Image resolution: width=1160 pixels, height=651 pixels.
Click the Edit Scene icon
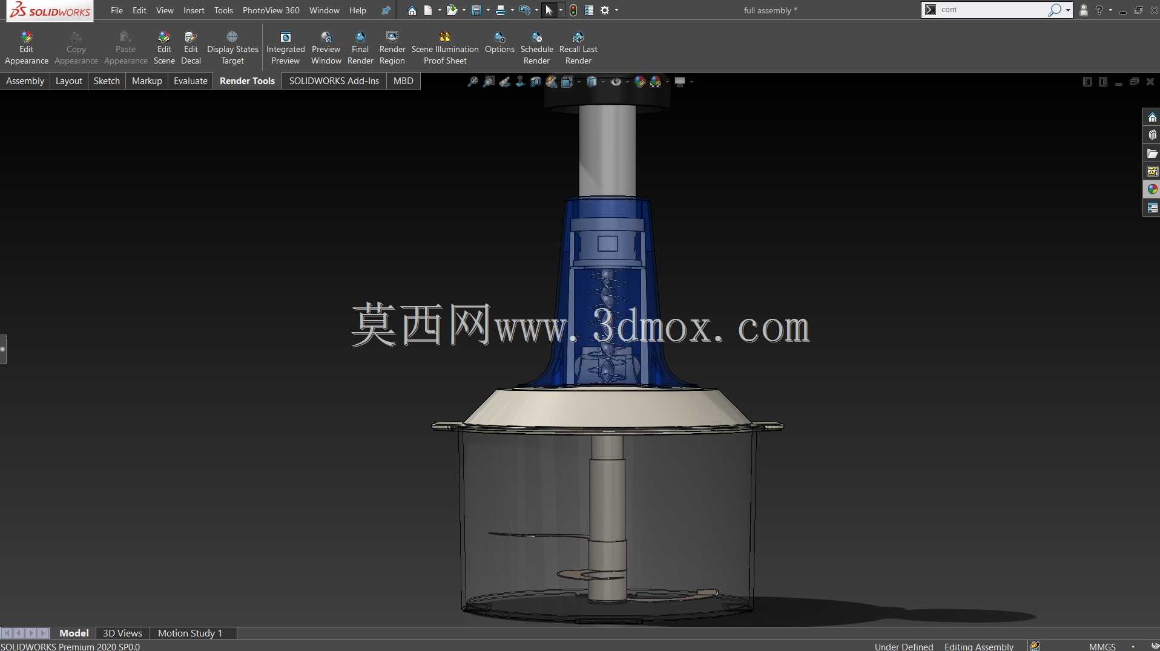click(164, 48)
